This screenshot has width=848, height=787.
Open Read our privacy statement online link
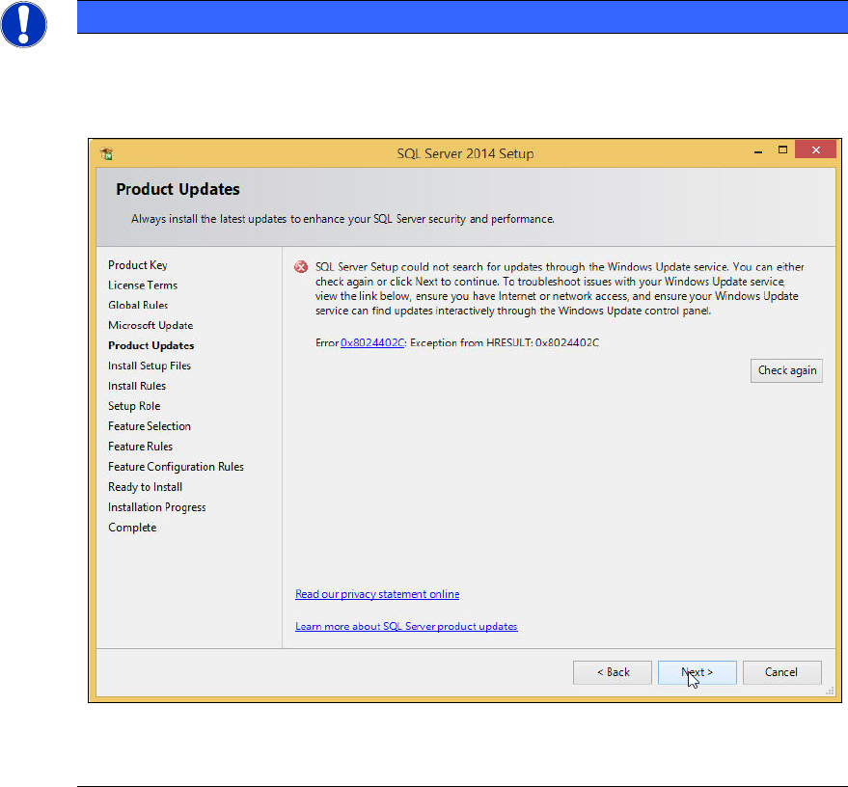click(377, 594)
